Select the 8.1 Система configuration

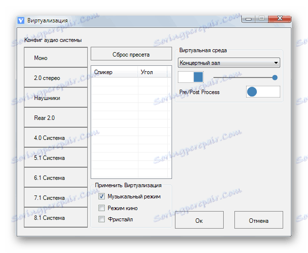[x=56, y=217]
